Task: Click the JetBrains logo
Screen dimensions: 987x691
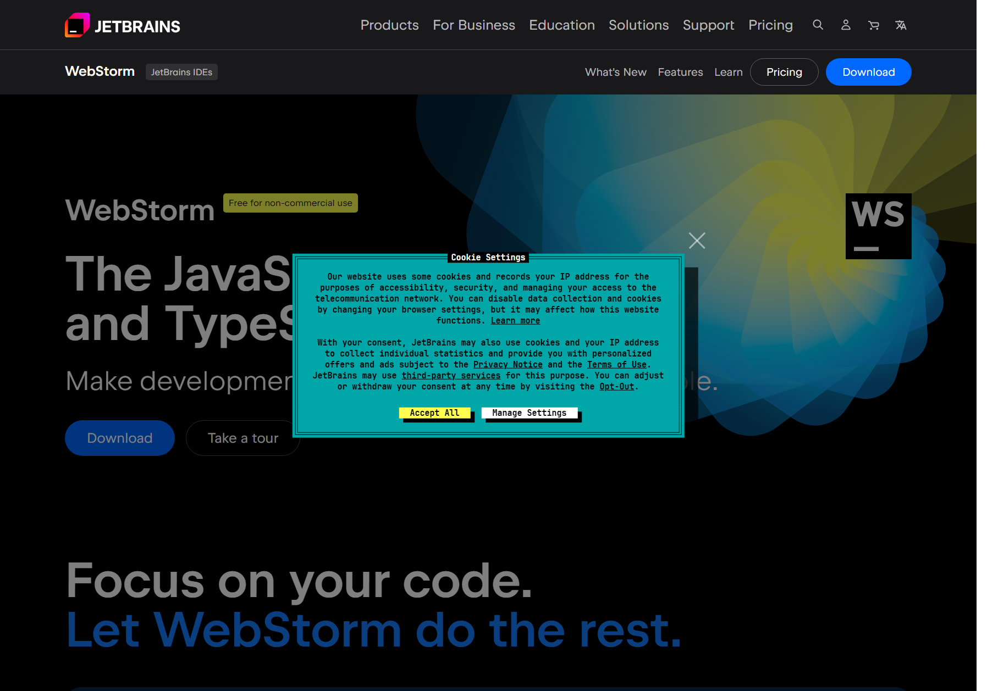Action: [123, 25]
